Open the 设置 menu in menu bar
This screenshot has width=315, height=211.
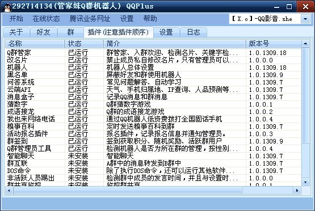[x=127, y=19]
